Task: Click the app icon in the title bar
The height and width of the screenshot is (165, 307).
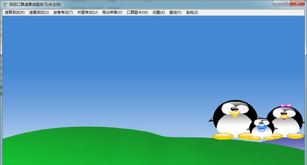Action: click(x=5, y=4)
